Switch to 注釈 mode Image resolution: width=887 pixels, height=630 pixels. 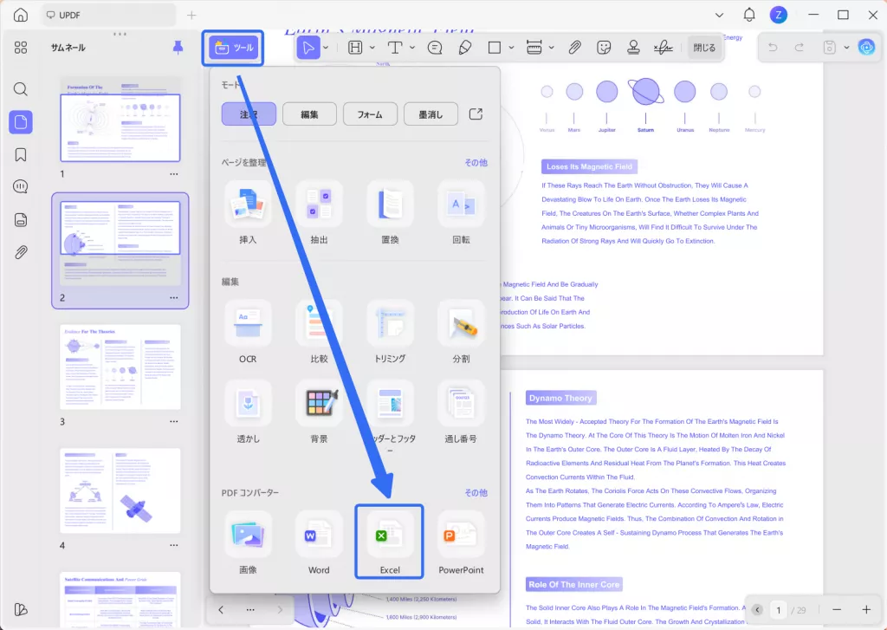tap(249, 114)
